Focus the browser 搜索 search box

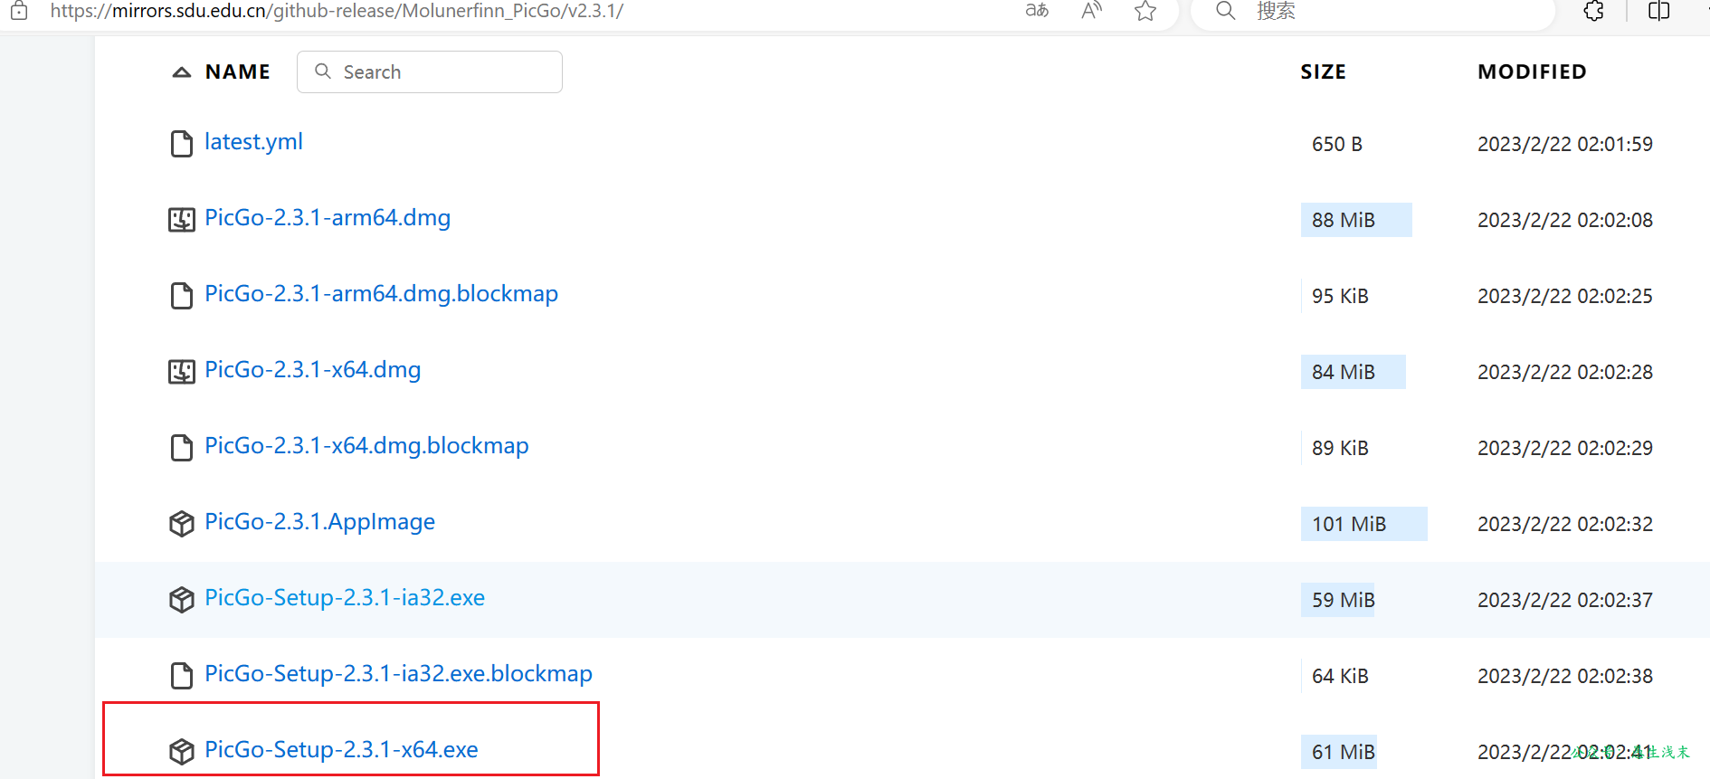1371,11
